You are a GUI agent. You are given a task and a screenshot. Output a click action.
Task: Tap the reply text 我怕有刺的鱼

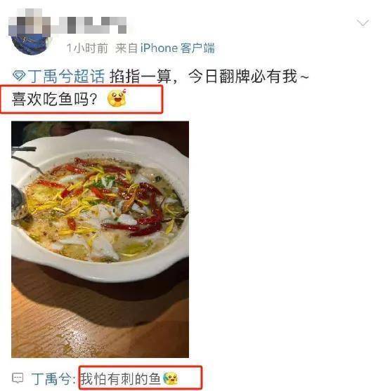(x=120, y=379)
